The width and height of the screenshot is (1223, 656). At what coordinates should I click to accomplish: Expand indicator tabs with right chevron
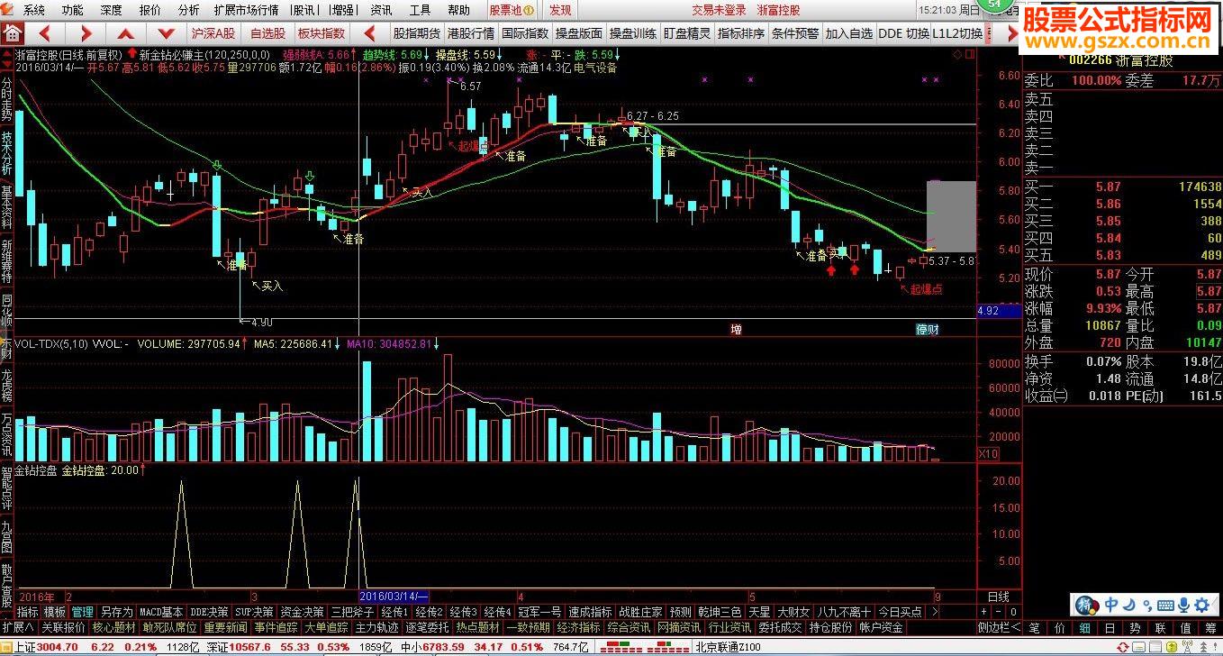(x=934, y=612)
